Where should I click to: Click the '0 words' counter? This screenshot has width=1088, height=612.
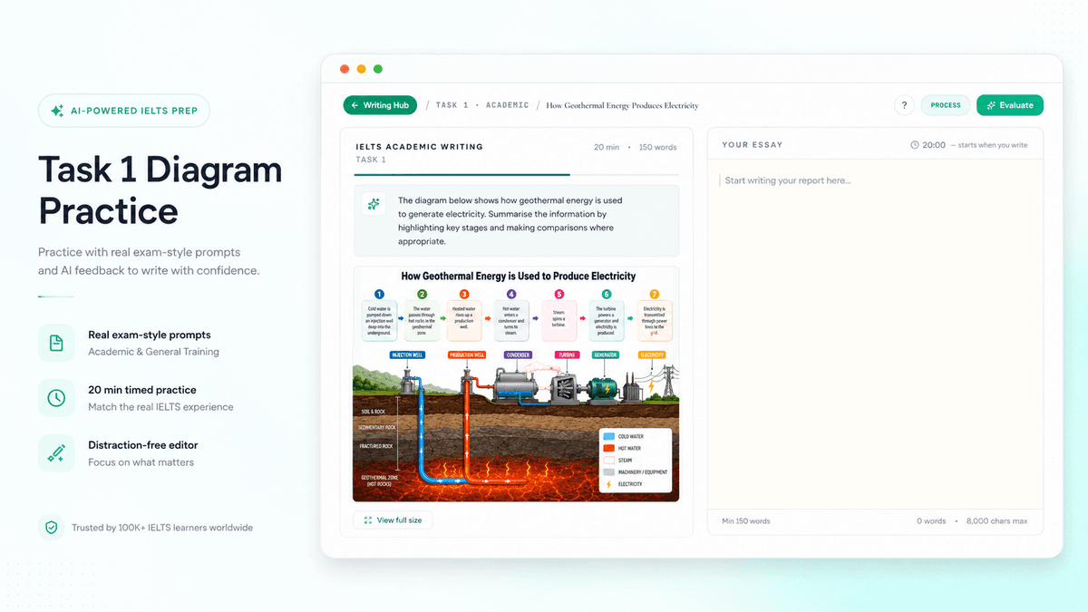pos(931,521)
